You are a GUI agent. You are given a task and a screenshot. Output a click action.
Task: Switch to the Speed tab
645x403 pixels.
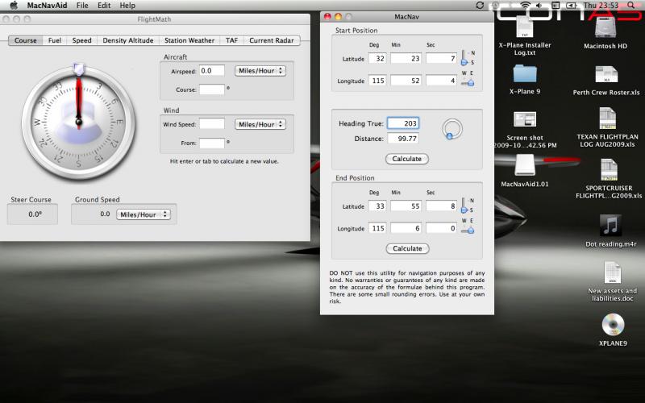click(82, 40)
